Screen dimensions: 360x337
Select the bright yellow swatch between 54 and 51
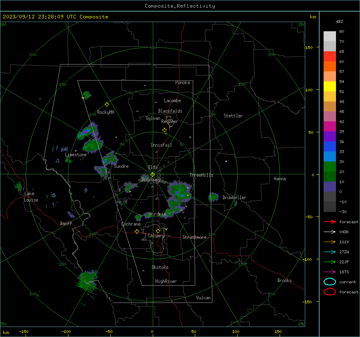(x=330, y=87)
